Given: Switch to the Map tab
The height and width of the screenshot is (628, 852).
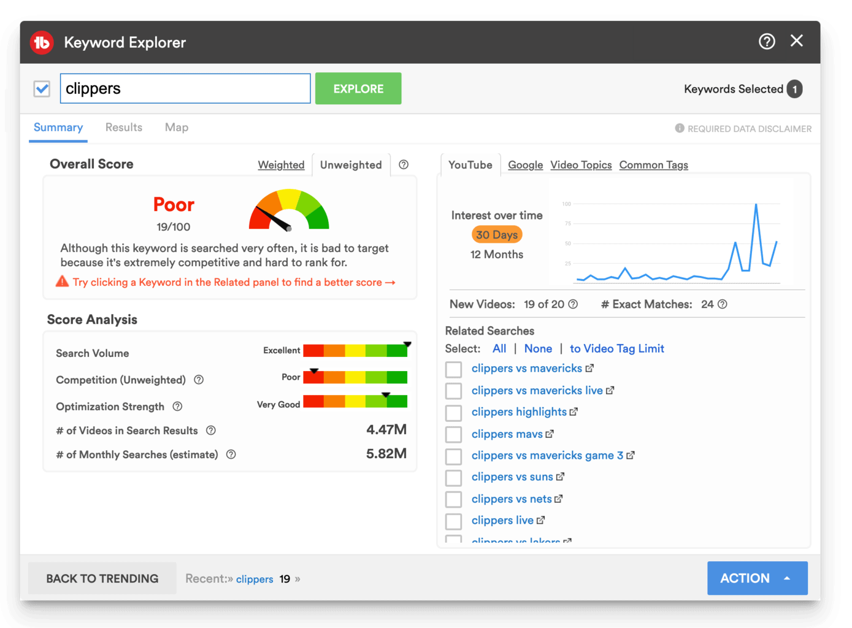Looking at the screenshot, I should pos(177,128).
